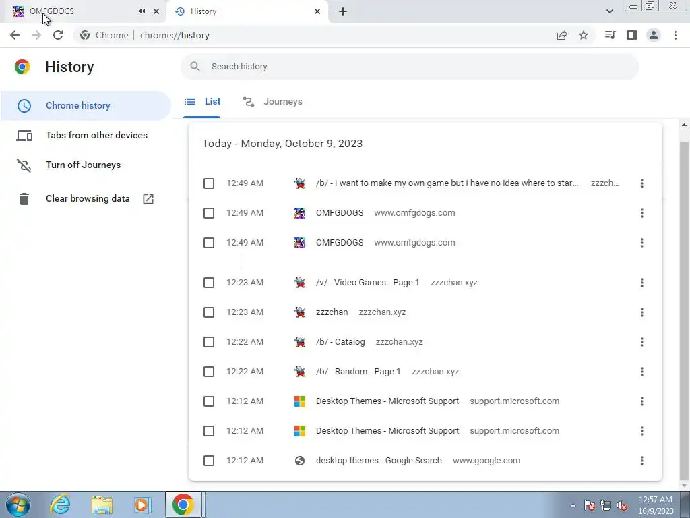690x518 pixels.
Task: Click the trash icon beside Clear browsing data
Action: (24, 199)
